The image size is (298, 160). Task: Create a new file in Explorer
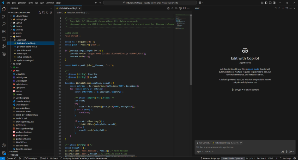coord(40,12)
